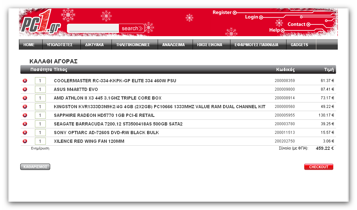Click the search button
This screenshot has width=357, height=210.
point(132,28)
